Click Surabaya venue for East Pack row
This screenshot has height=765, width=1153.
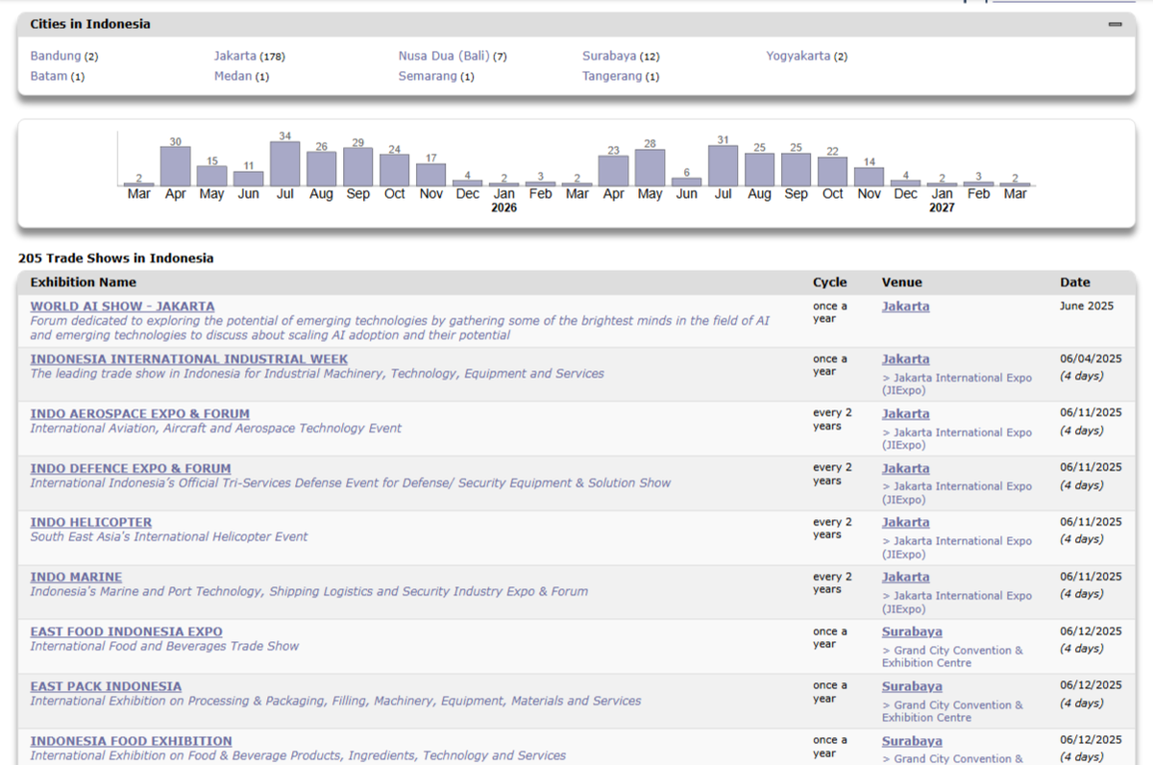point(912,687)
